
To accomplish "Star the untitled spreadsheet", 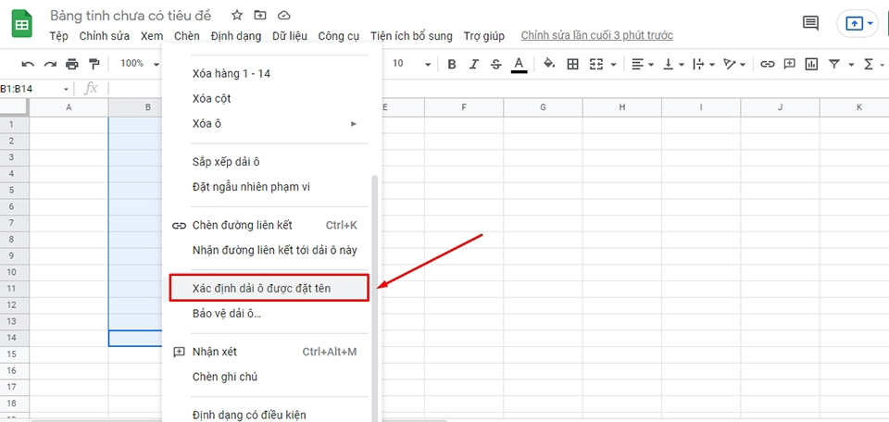I will point(237,16).
